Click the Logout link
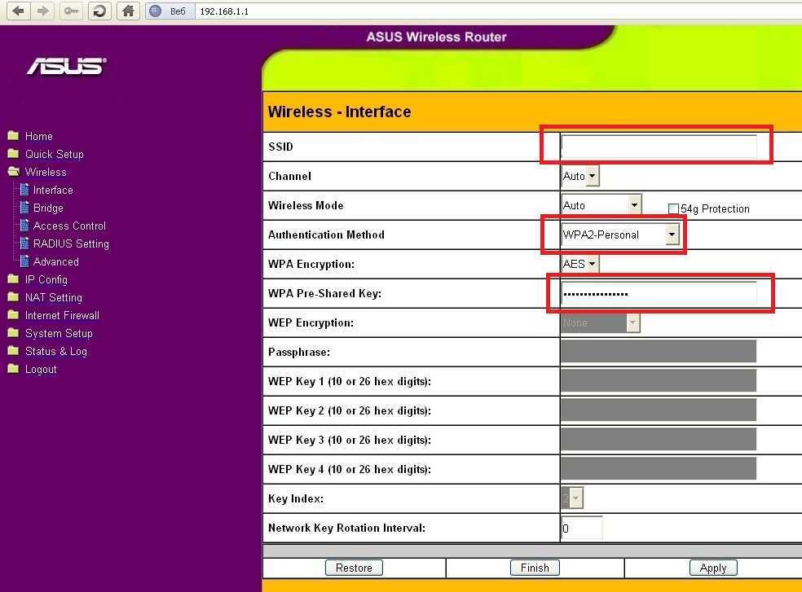802x592 pixels. (41, 369)
